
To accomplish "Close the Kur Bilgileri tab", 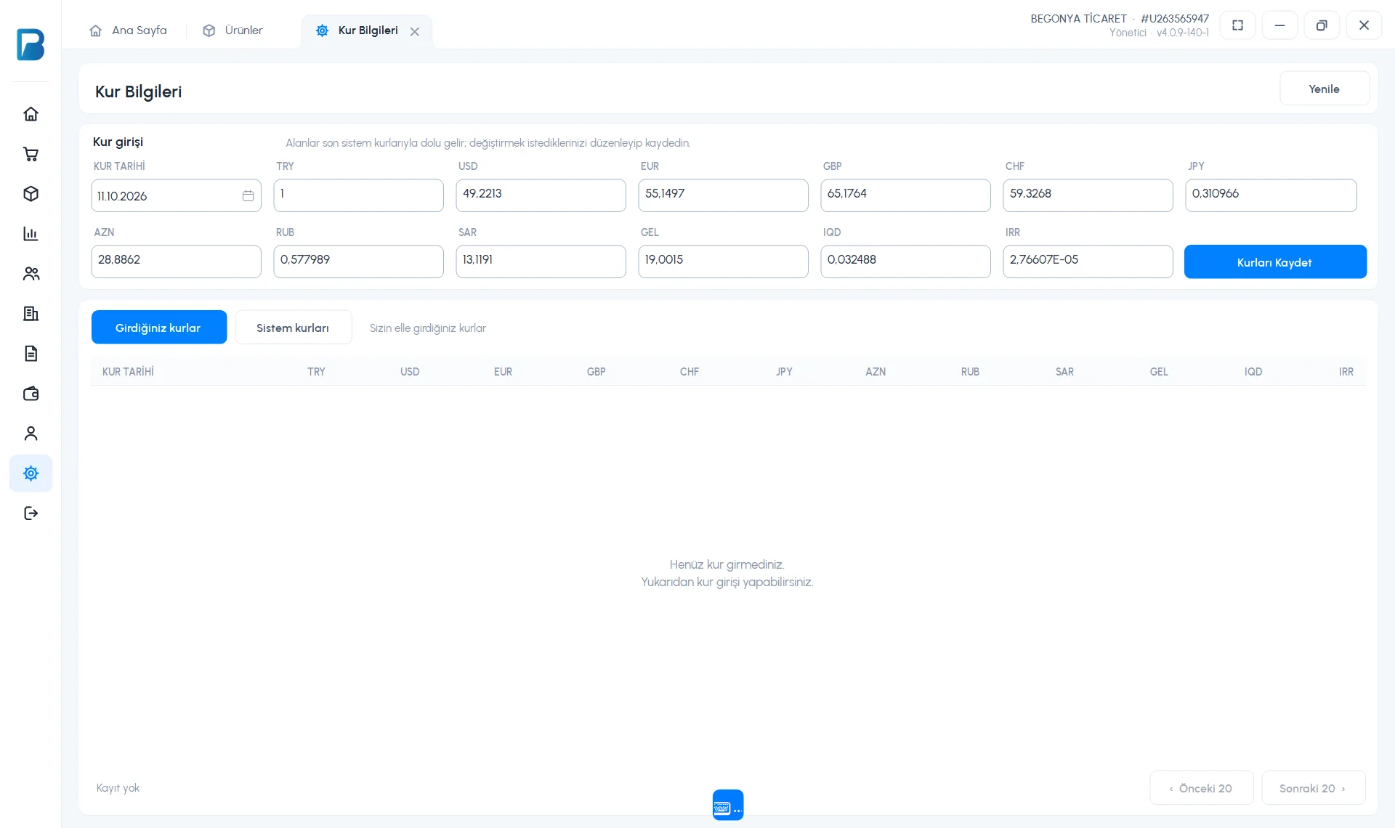I will [415, 31].
